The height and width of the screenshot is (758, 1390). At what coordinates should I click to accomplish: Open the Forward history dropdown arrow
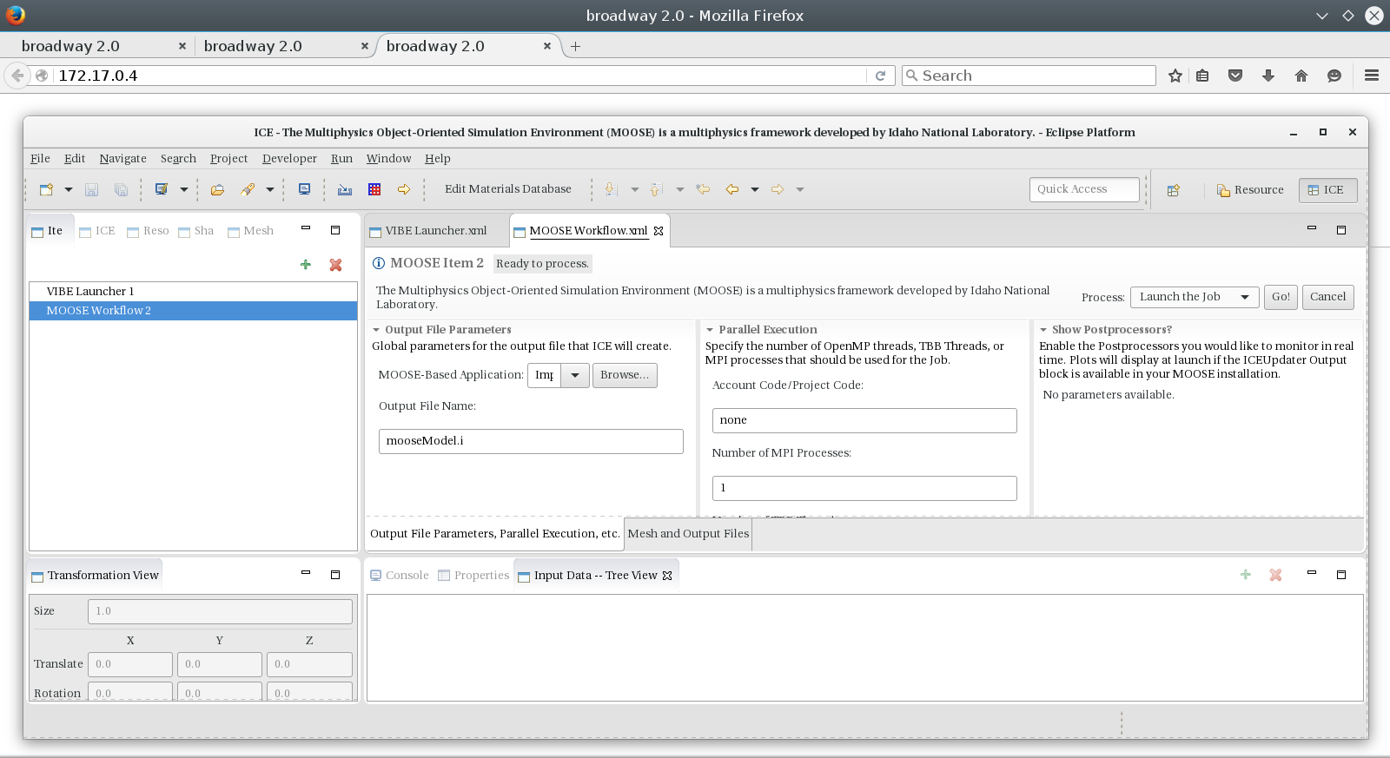[799, 189]
